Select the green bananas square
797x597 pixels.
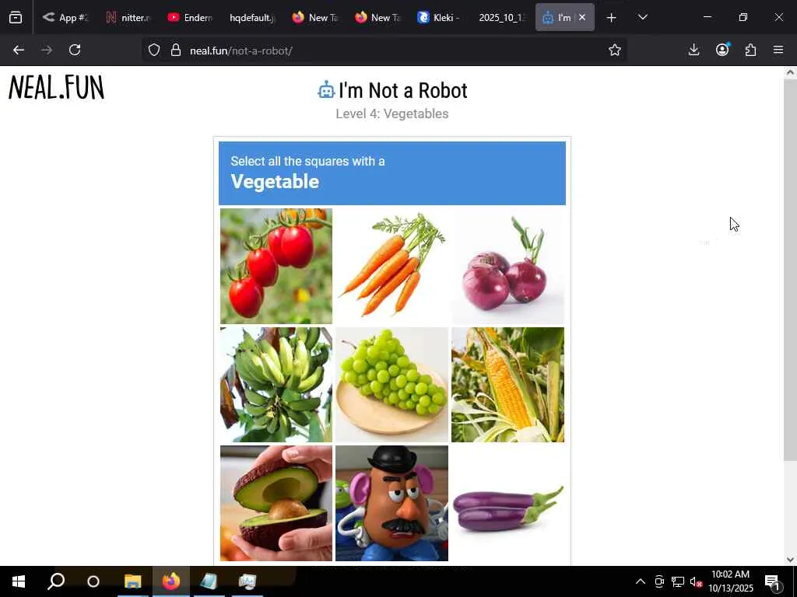pos(276,385)
